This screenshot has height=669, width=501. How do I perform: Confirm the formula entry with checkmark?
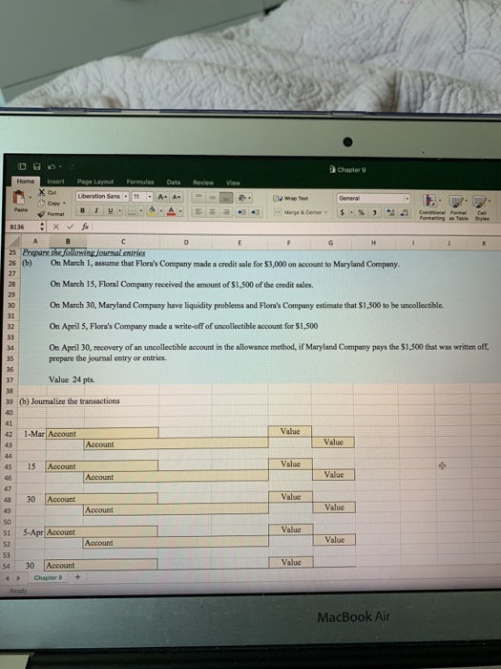[71, 227]
